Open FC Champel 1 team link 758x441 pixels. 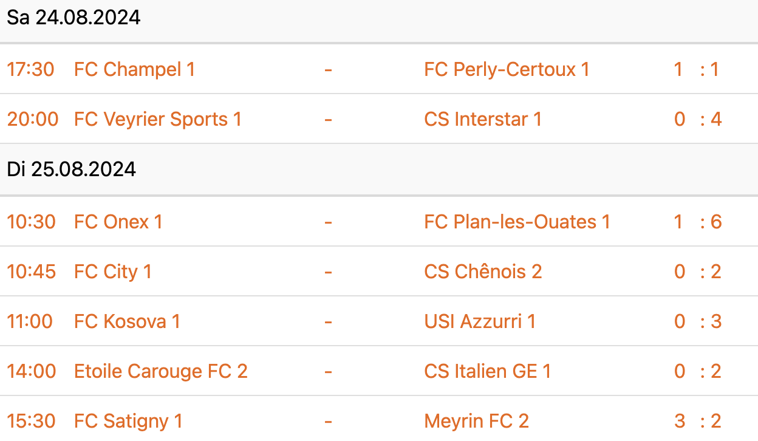click(134, 69)
